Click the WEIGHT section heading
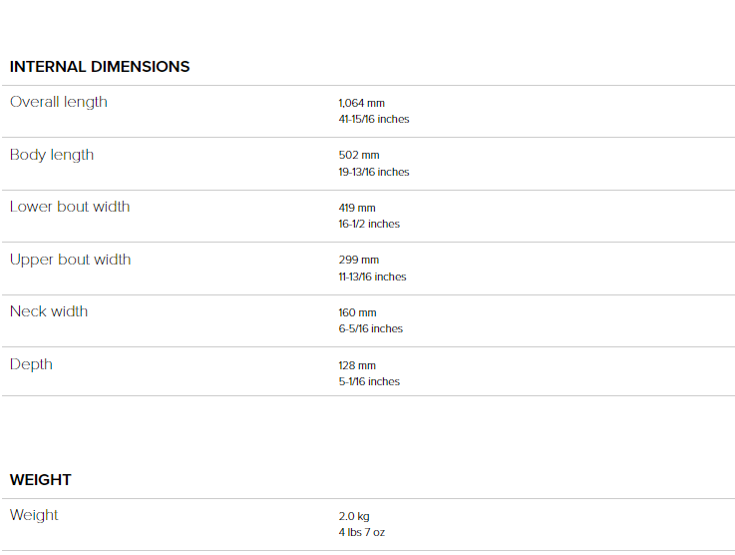This screenshot has height=555, width=735. [x=40, y=480]
